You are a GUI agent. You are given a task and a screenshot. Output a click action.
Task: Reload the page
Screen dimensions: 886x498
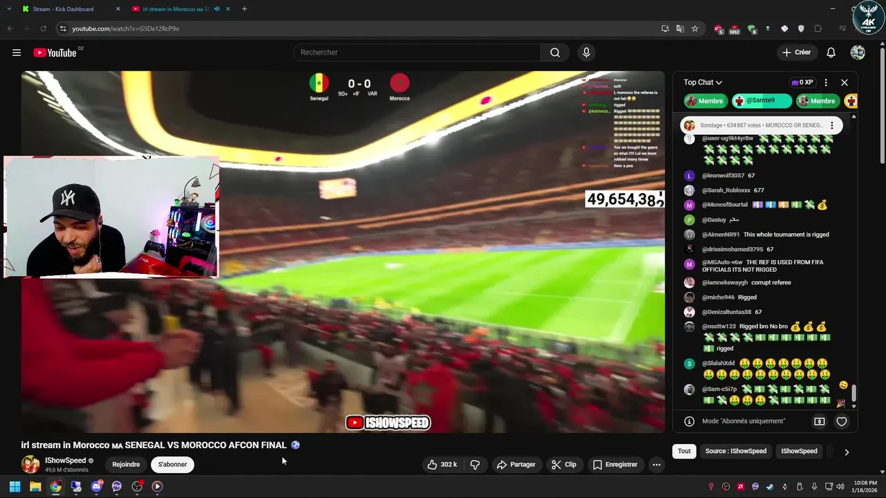click(43, 28)
